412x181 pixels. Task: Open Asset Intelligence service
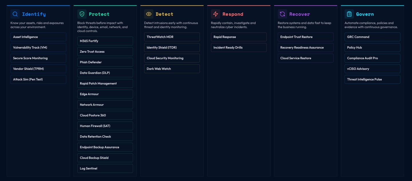(x=38, y=37)
